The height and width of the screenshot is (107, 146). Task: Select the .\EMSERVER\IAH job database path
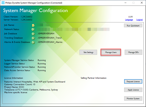[x=46, y=33]
